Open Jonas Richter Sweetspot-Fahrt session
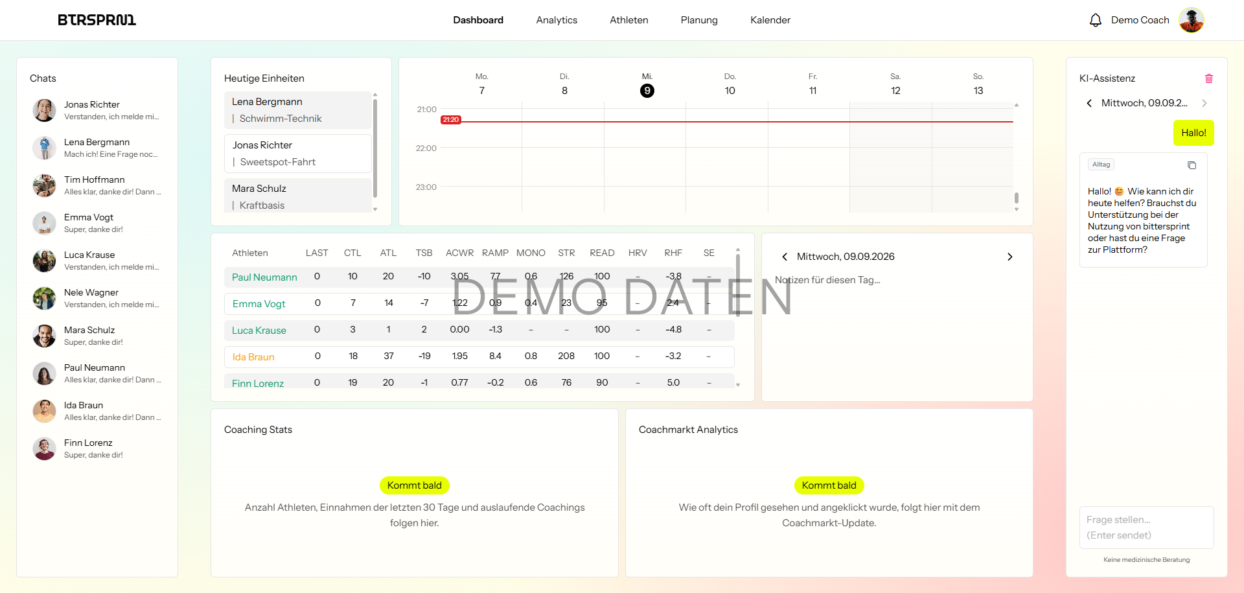Screen dimensions: 1244x593 click(x=298, y=154)
